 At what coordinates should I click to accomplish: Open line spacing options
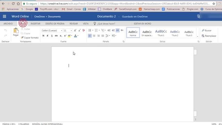108,36
